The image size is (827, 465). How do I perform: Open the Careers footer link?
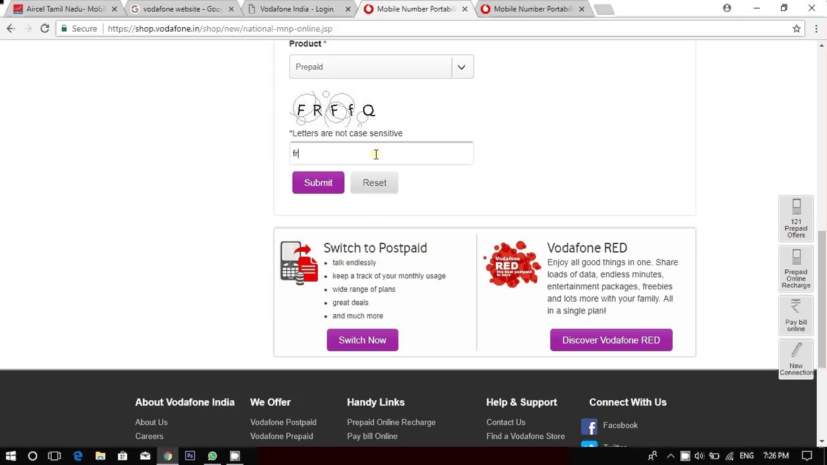click(149, 437)
